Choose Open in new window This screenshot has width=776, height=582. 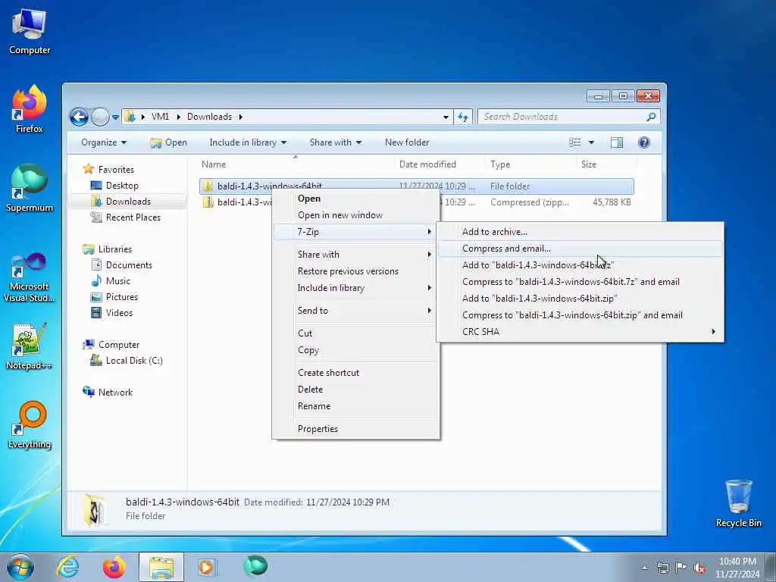pos(356,215)
